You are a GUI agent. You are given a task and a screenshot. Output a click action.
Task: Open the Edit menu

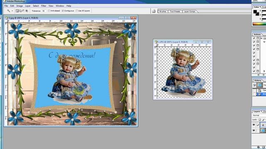(x=12, y=6)
